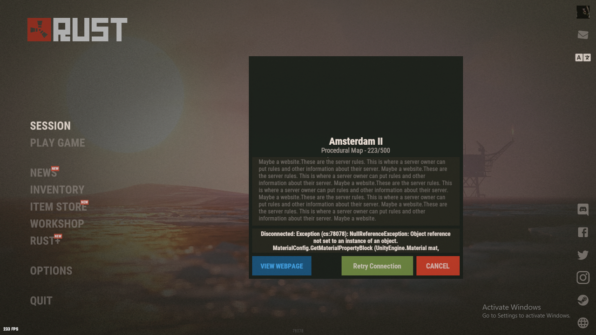596x335 pixels.
Task: Click the View Webpage button
Action: [282, 266]
